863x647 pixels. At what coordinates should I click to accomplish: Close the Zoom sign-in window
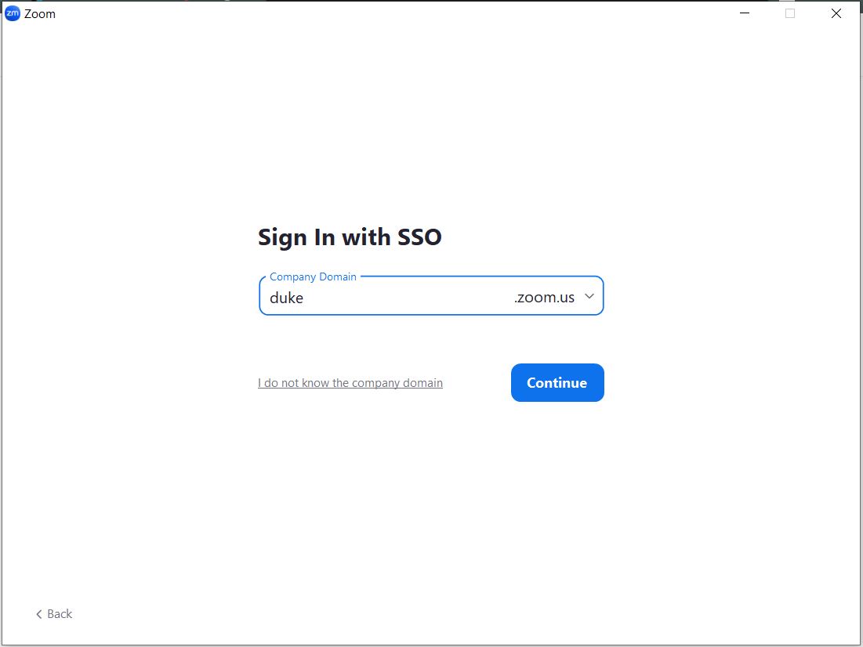tap(836, 13)
